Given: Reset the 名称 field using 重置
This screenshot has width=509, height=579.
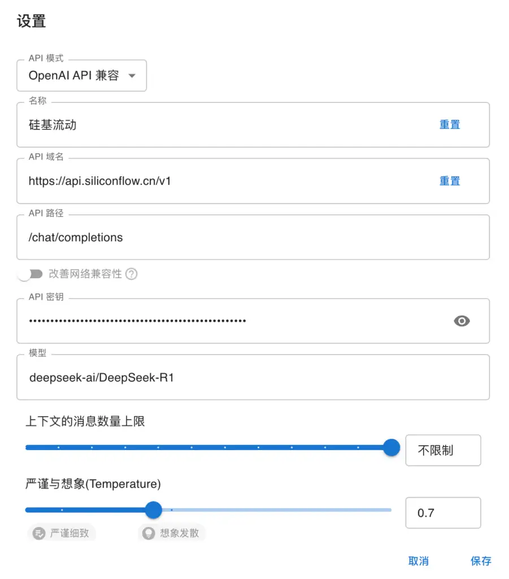Looking at the screenshot, I should (450, 124).
